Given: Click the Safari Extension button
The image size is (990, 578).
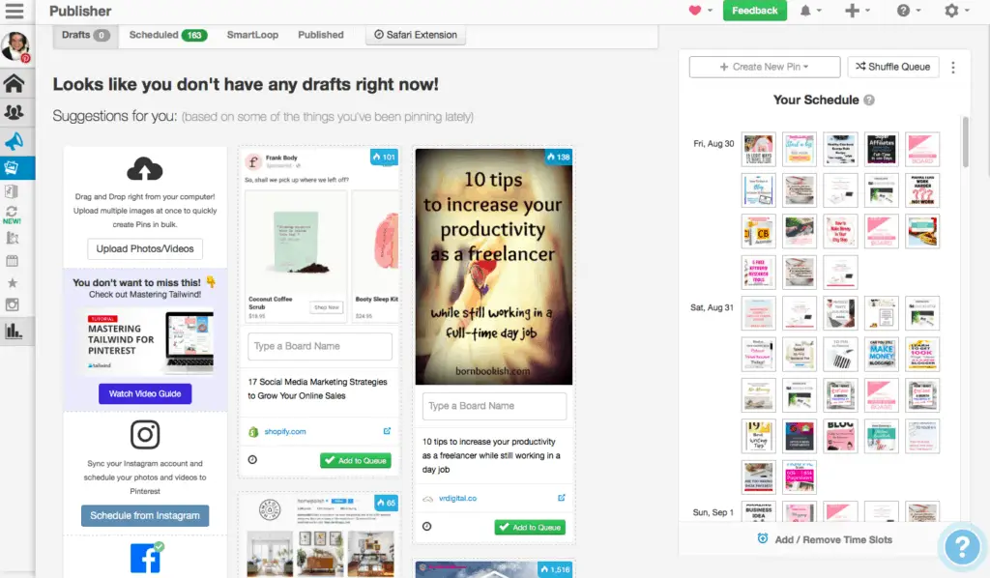Looking at the screenshot, I should click(x=416, y=35).
